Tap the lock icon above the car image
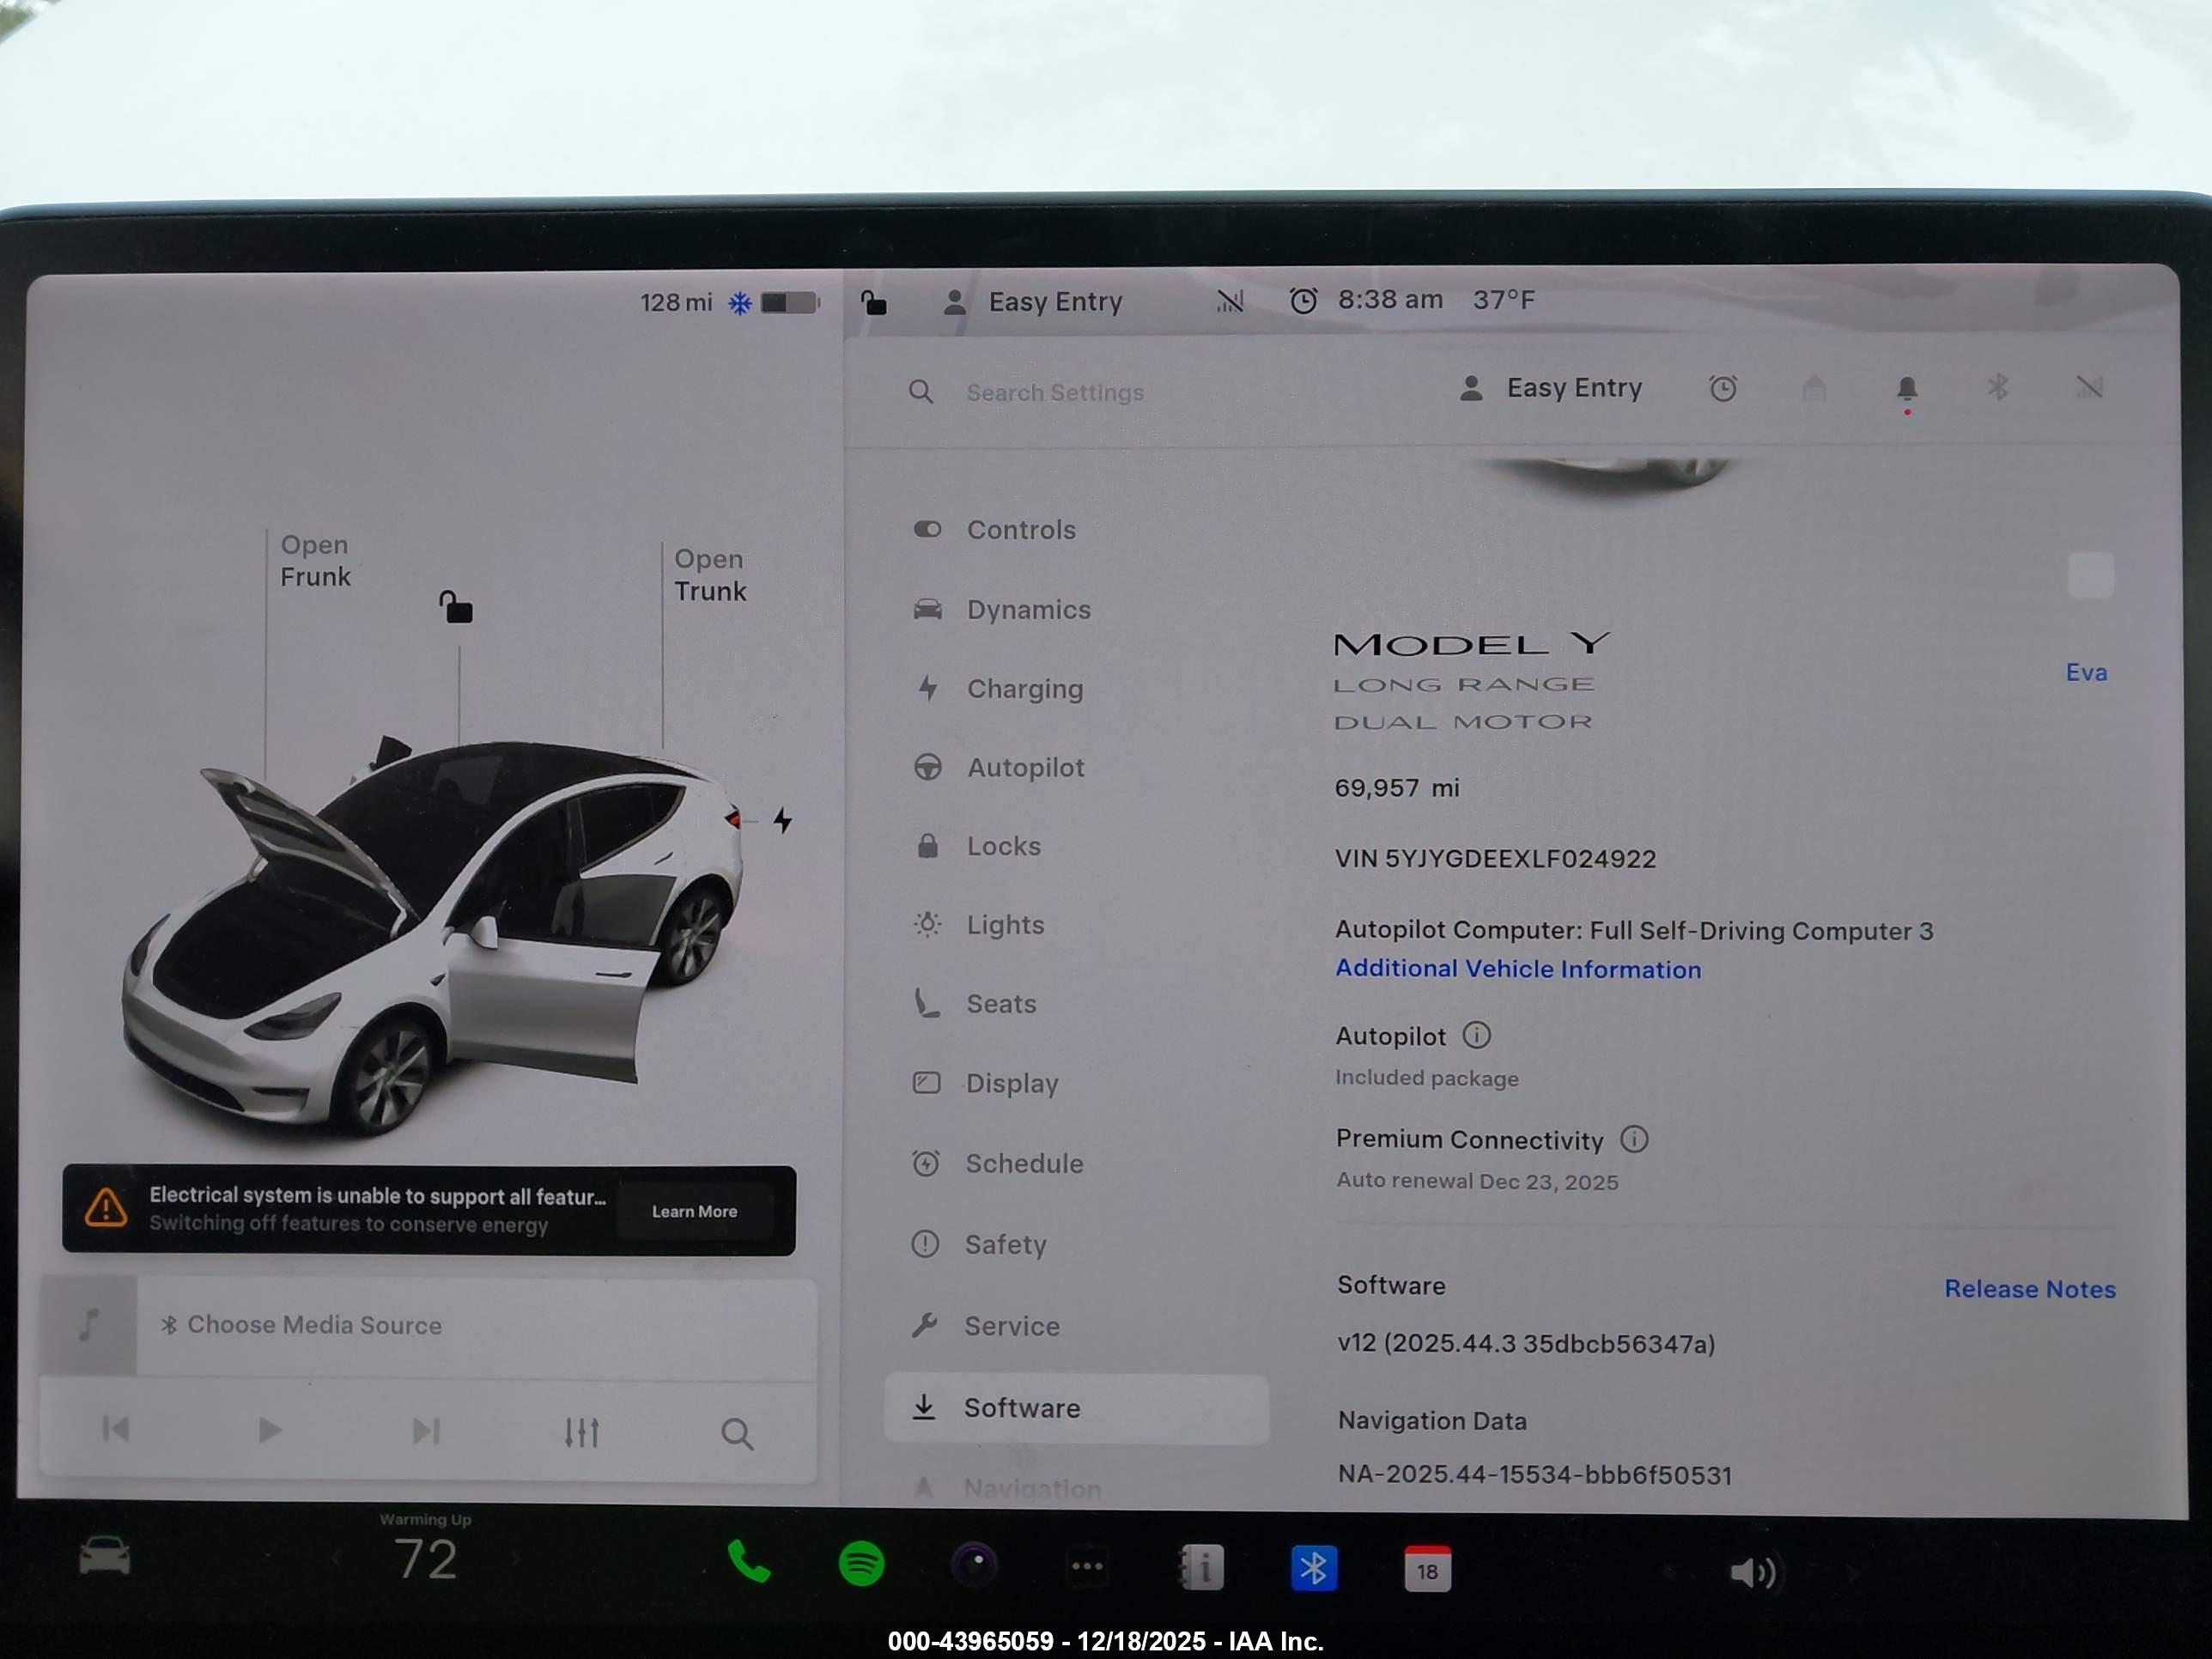Image resolution: width=2212 pixels, height=1659 pixels. pos(456,607)
